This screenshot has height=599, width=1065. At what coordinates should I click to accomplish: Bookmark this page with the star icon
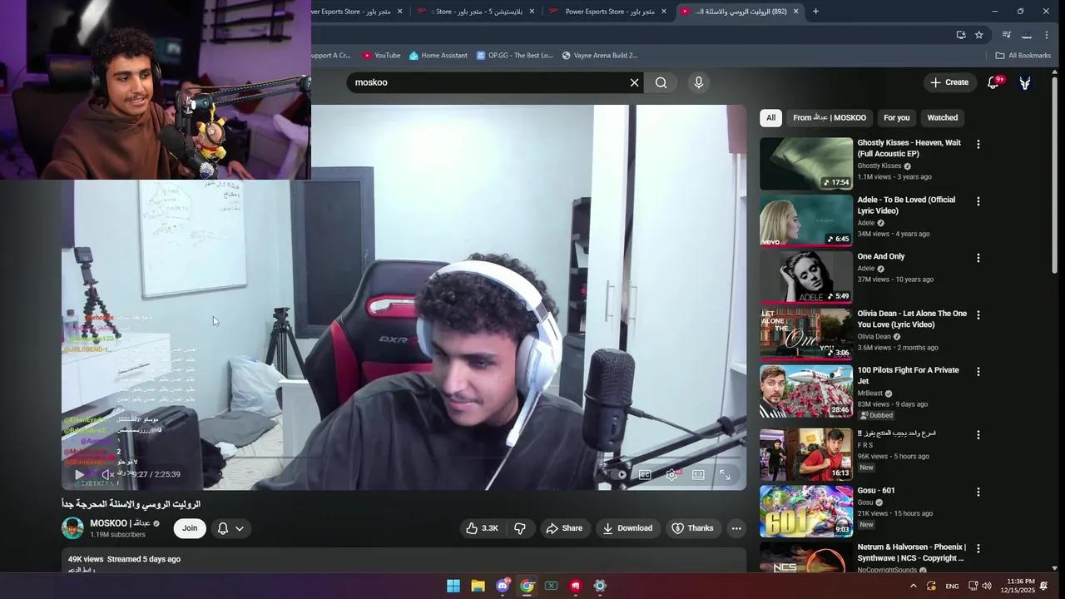click(978, 35)
